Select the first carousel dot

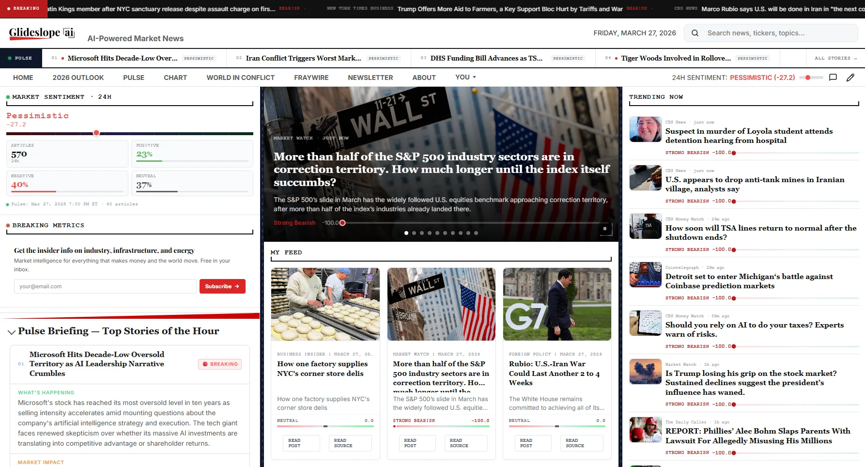(x=406, y=233)
